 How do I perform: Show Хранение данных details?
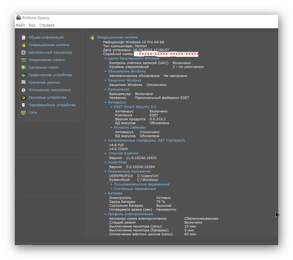tap(44, 82)
